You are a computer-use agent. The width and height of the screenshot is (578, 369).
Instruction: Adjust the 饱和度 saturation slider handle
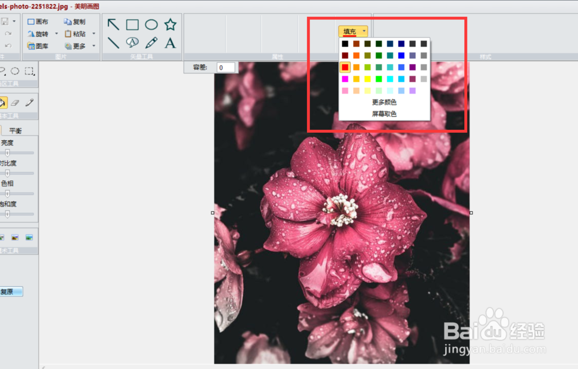point(8,214)
